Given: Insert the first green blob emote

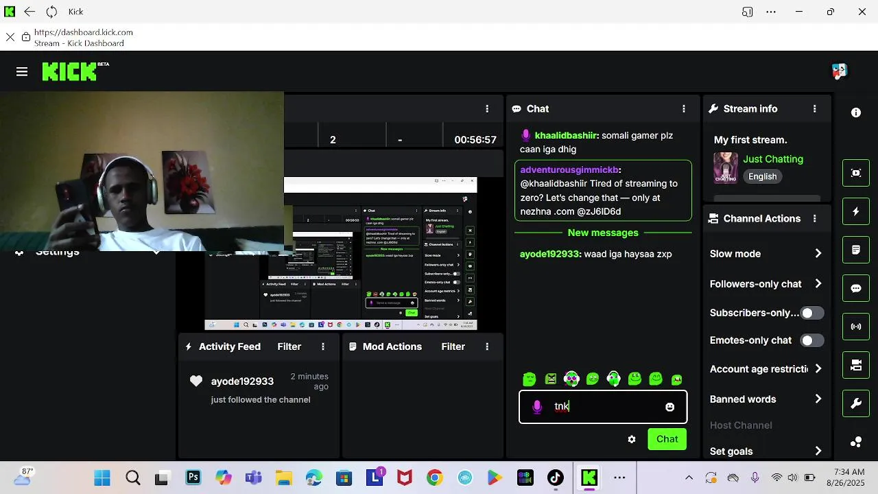Looking at the screenshot, I should [530, 379].
